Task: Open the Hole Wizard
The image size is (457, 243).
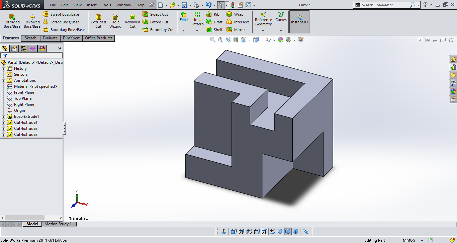Action: 115,21
